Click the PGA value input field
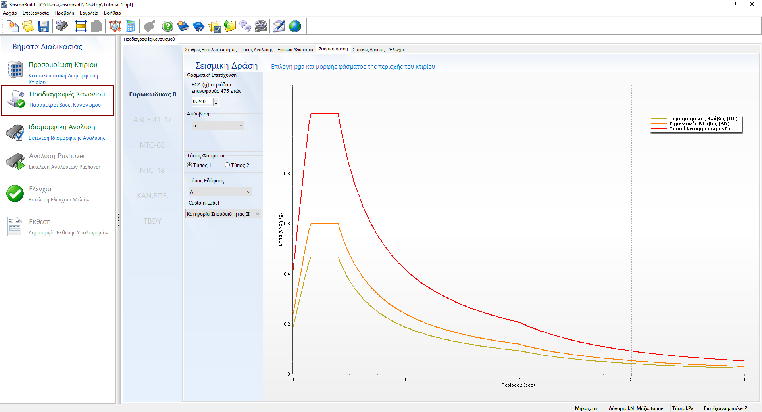 [202, 102]
